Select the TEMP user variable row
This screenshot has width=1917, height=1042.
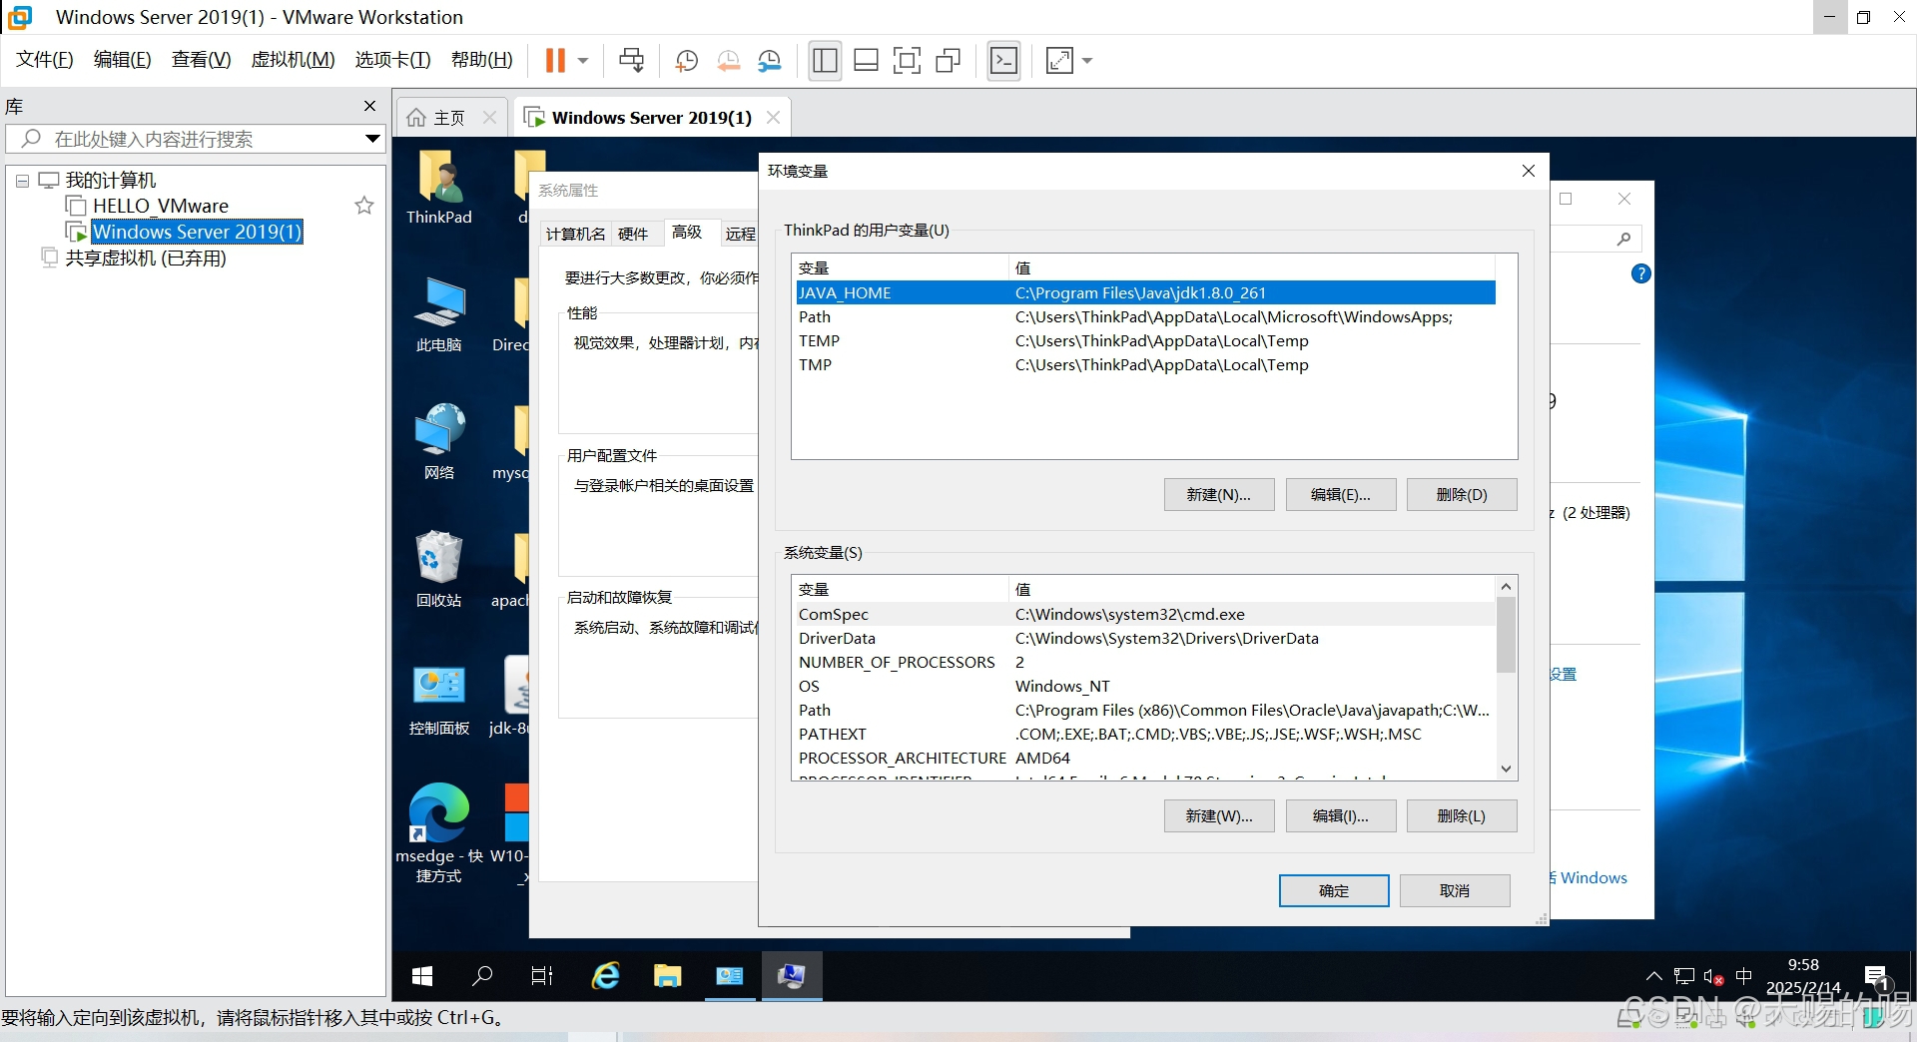(1145, 340)
